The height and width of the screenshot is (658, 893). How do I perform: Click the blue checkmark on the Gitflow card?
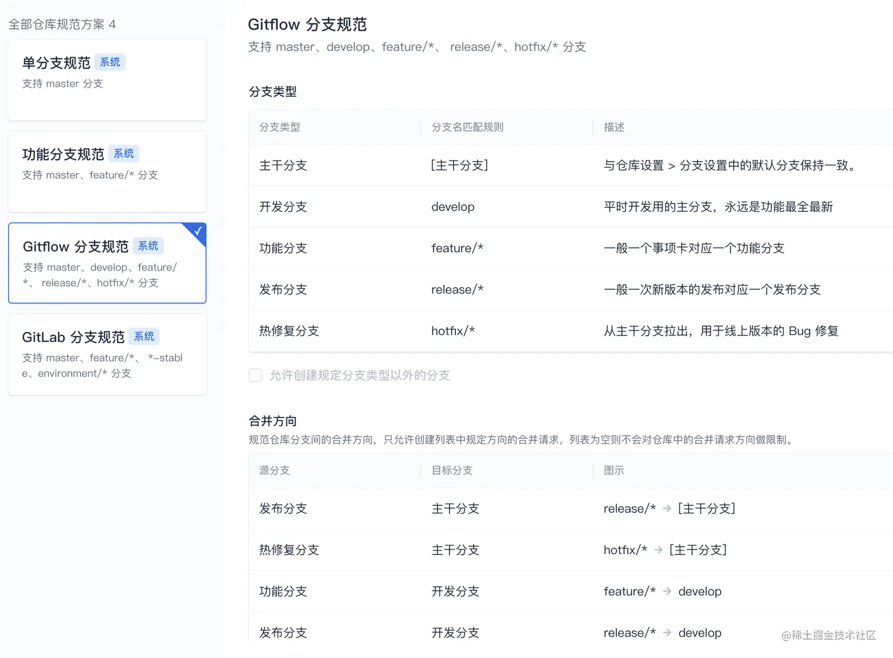tap(198, 231)
